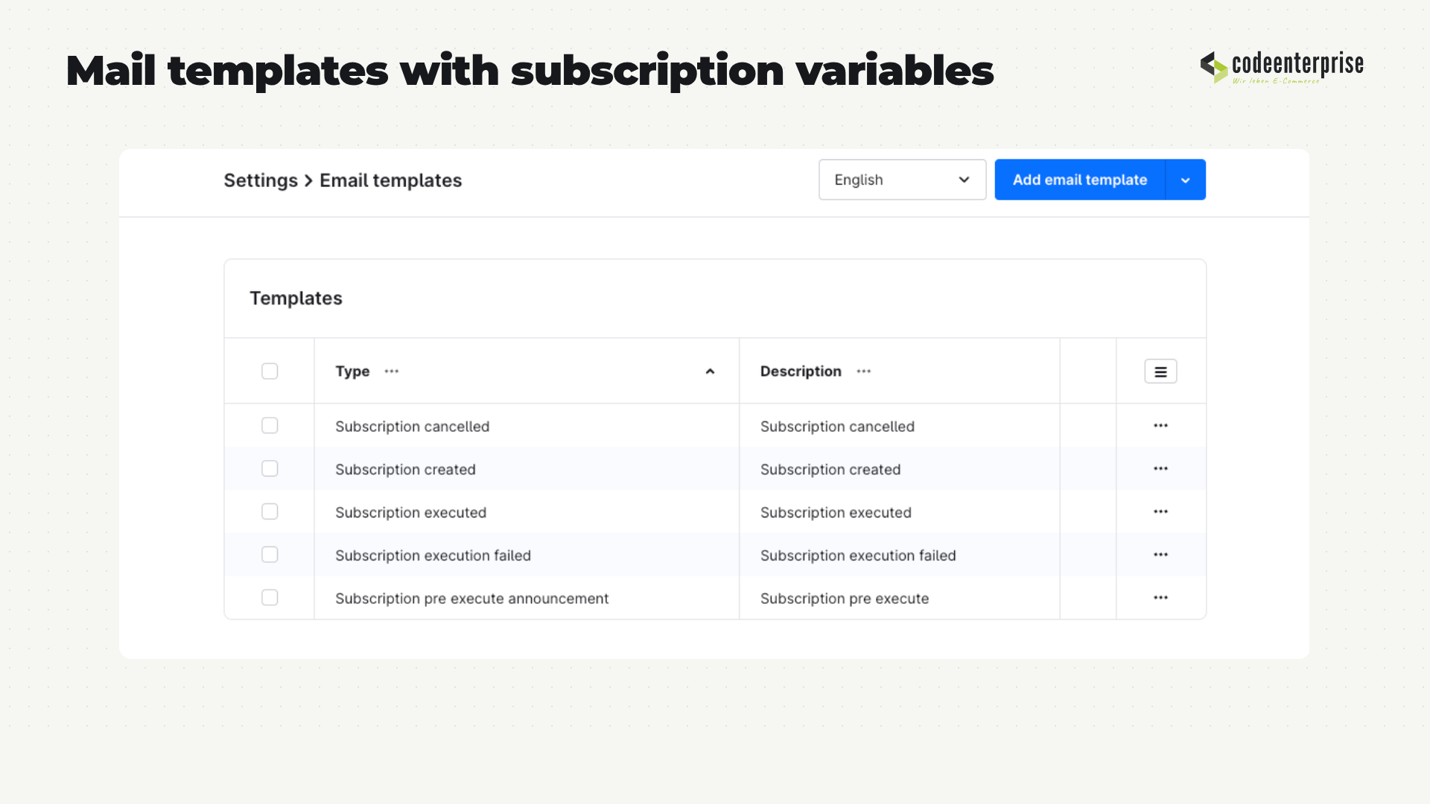Screen dimensions: 1430x804
Task: Open Description column options dots
Action: 864,371
